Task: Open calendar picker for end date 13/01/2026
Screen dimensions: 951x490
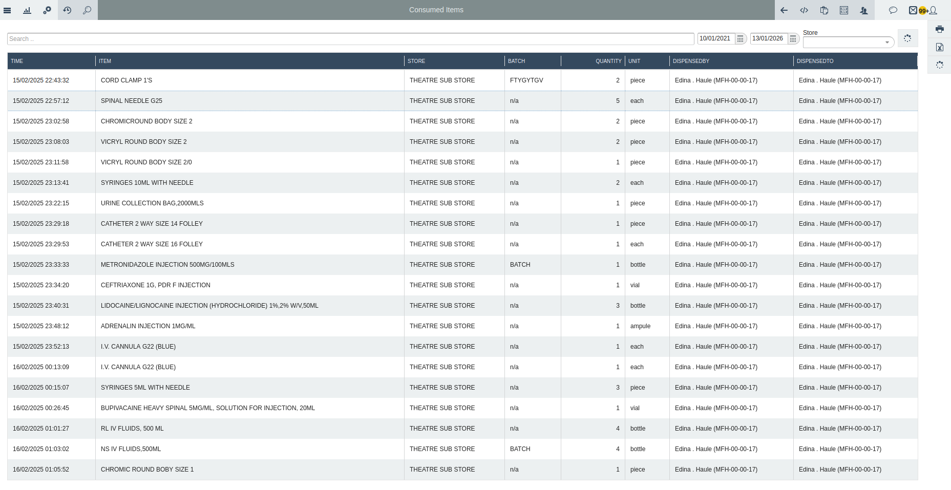Action: [x=793, y=39]
